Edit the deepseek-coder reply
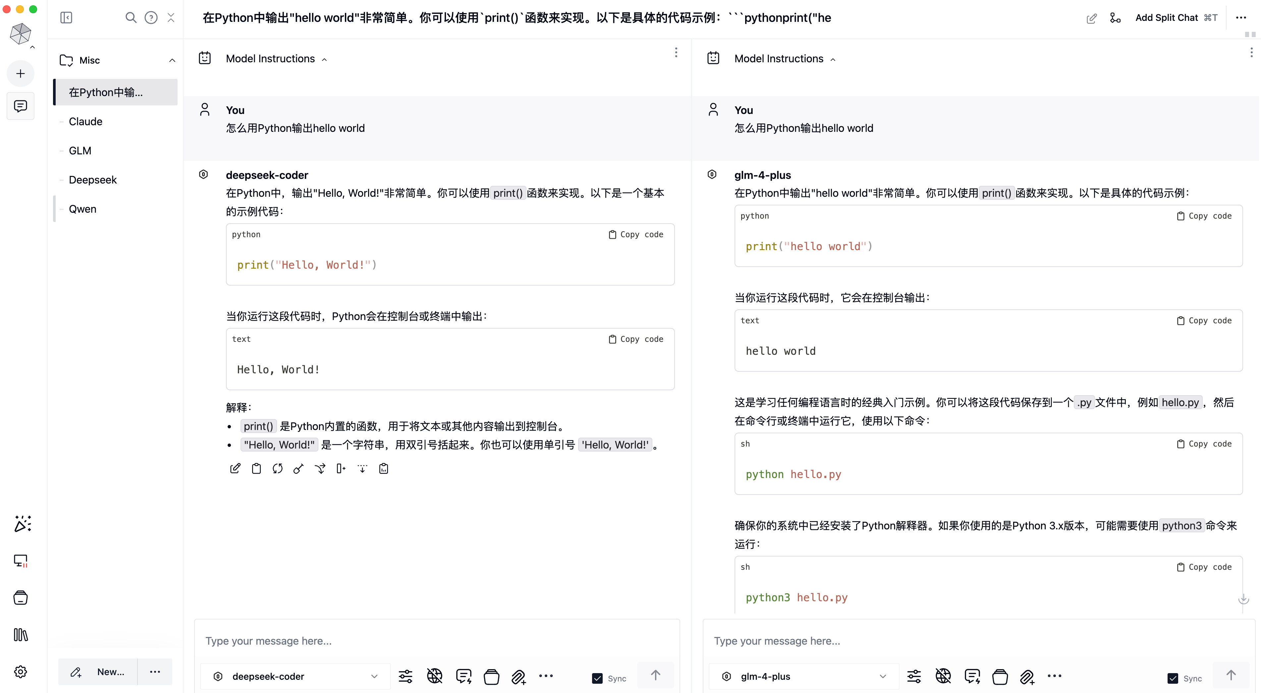The height and width of the screenshot is (693, 1261). (235, 468)
